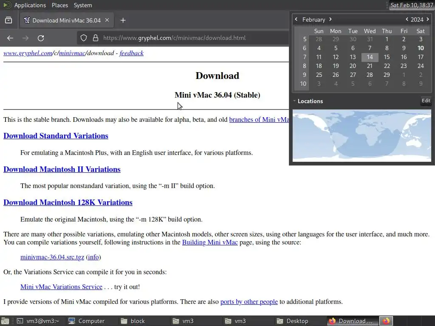
Task: Open the Applications menu
Action: click(30, 5)
